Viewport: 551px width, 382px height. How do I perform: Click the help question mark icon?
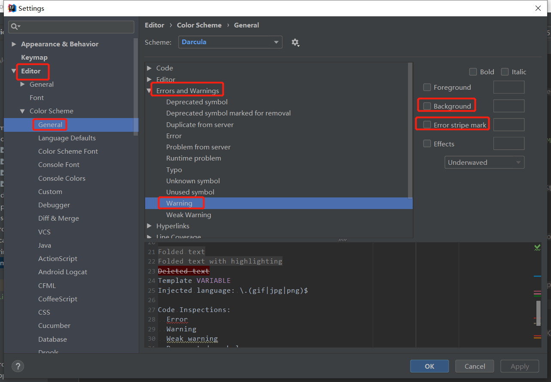tap(17, 366)
